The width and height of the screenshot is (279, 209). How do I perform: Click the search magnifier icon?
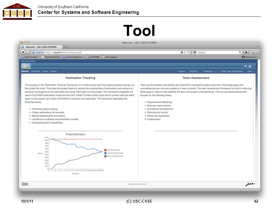[x=240, y=52]
